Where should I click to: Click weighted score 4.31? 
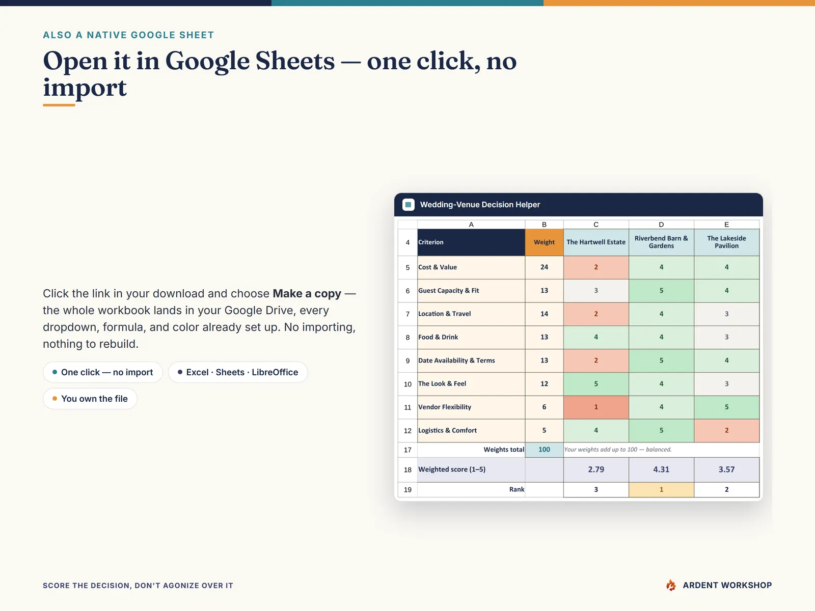(661, 469)
